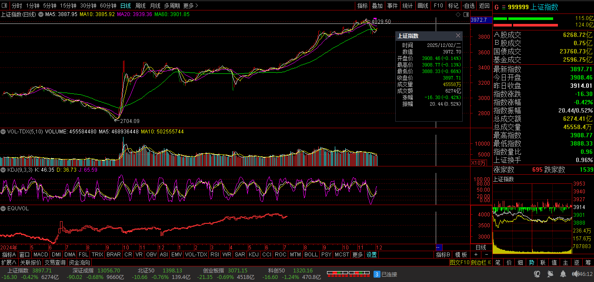This screenshot has height=282, width=594.
Task: Select the MCST indicator
Action: click(x=342, y=255)
